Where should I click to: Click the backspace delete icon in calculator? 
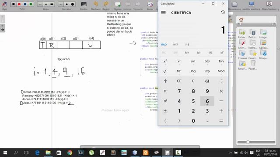coord(207,81)
